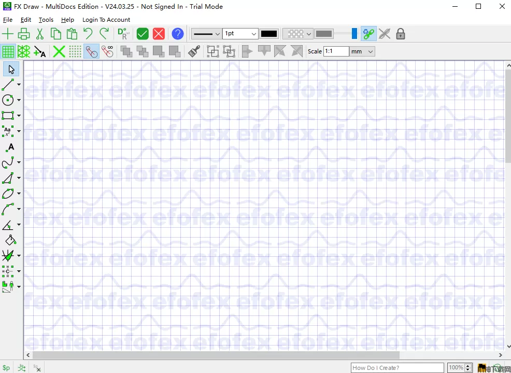
Task: Open the mm scale units dropdown
Action: tap(362, 51)
